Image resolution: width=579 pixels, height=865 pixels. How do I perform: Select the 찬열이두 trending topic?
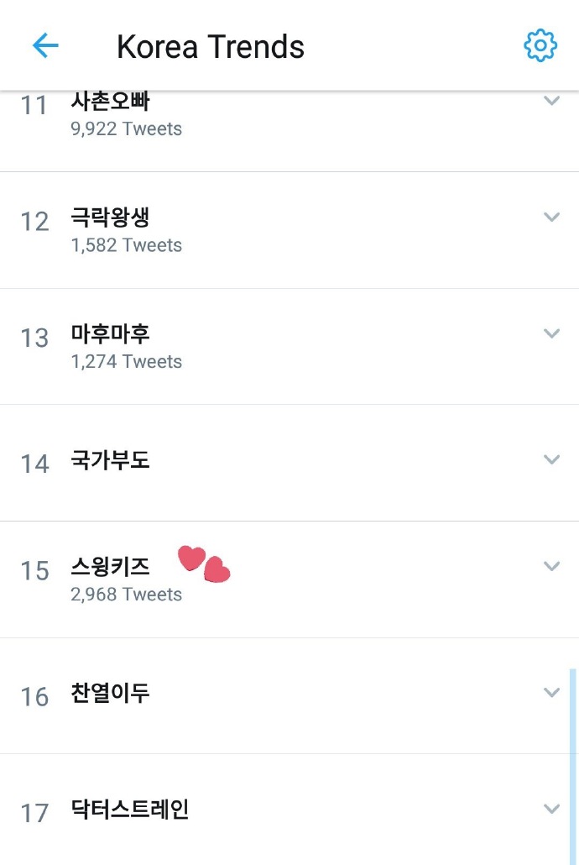111,695
